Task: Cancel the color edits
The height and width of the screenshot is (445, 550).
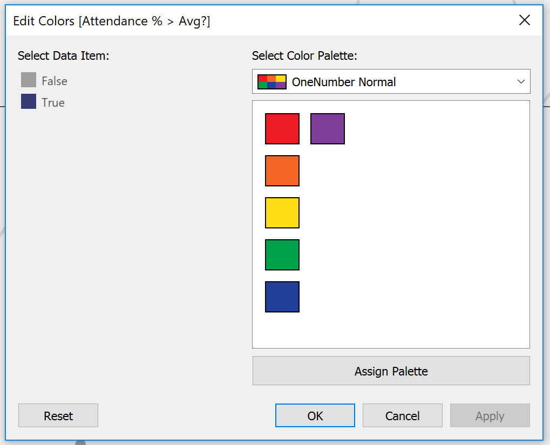Action: [402, 415]
